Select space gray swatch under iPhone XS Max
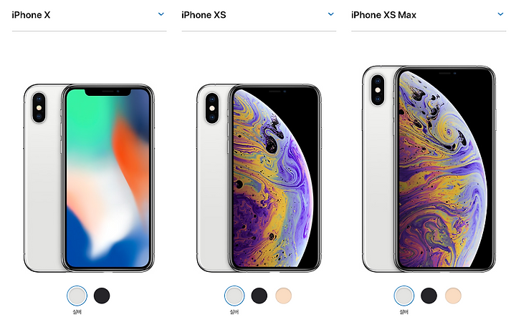The width and height of the screenshot is (516, 327). pos(429,296)
